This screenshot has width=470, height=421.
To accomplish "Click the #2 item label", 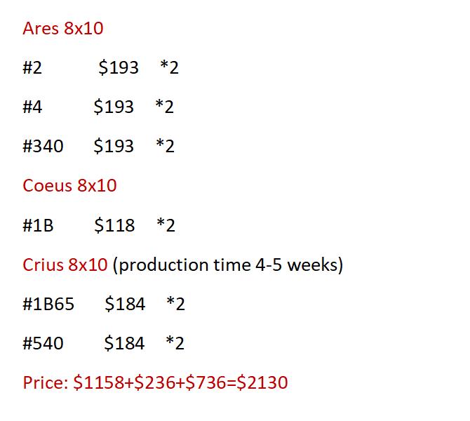I will [x=32, y=67].
